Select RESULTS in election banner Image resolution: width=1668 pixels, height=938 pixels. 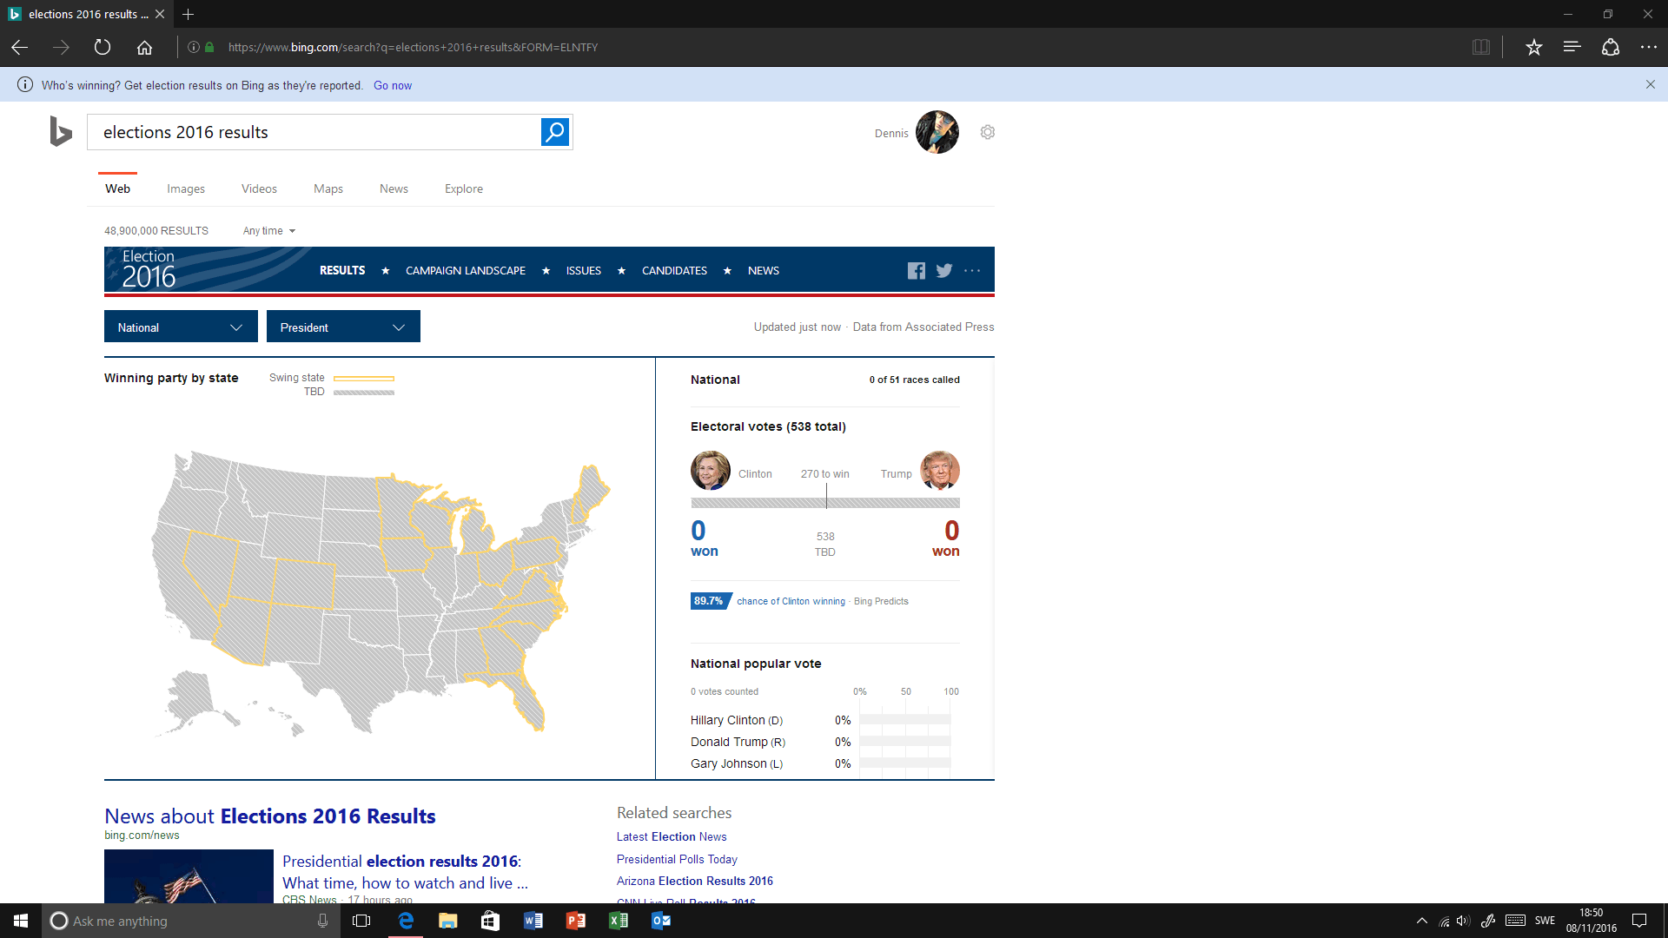pyautogui.click(x=342, y=271)
